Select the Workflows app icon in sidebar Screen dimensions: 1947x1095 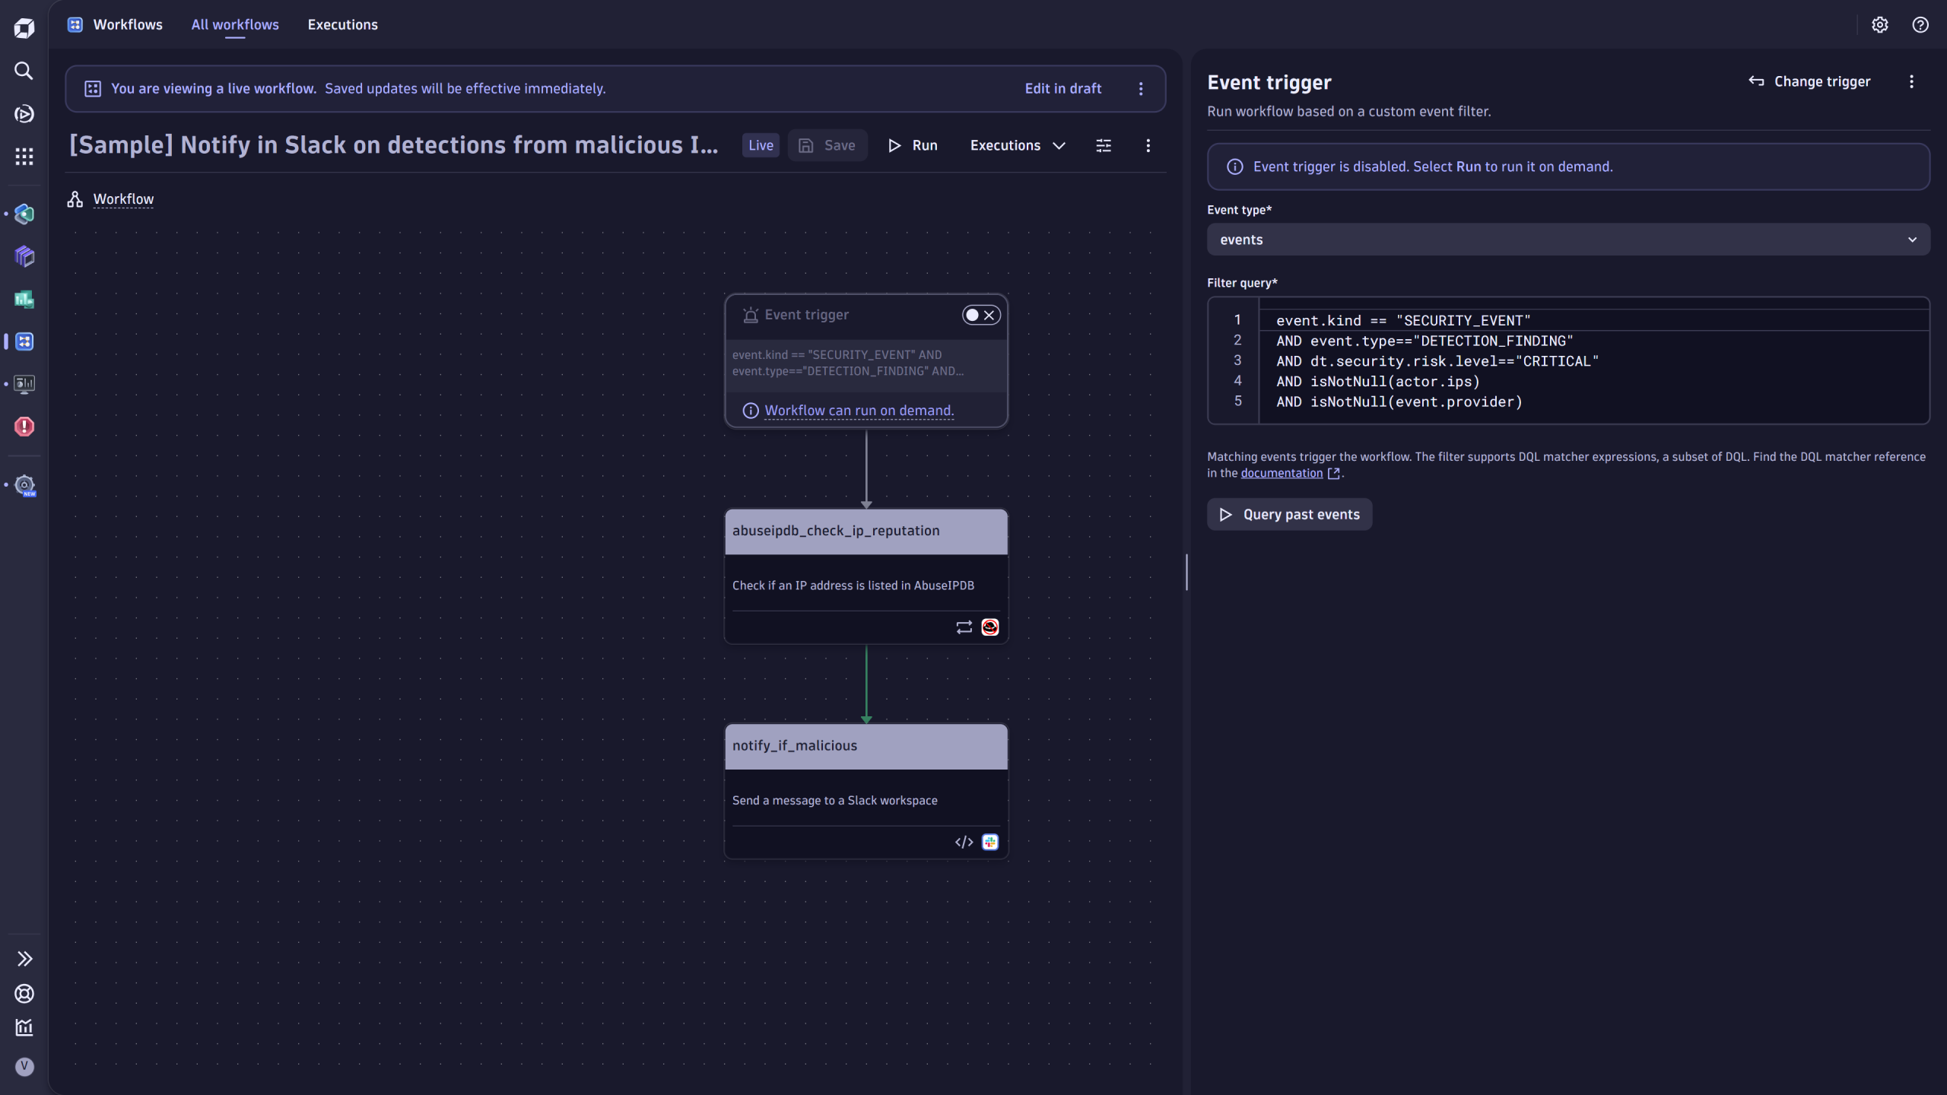(24, 342)
